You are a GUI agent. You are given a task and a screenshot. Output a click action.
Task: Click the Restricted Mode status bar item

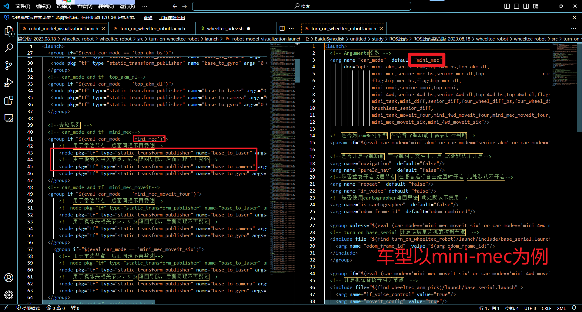(28, 308)
